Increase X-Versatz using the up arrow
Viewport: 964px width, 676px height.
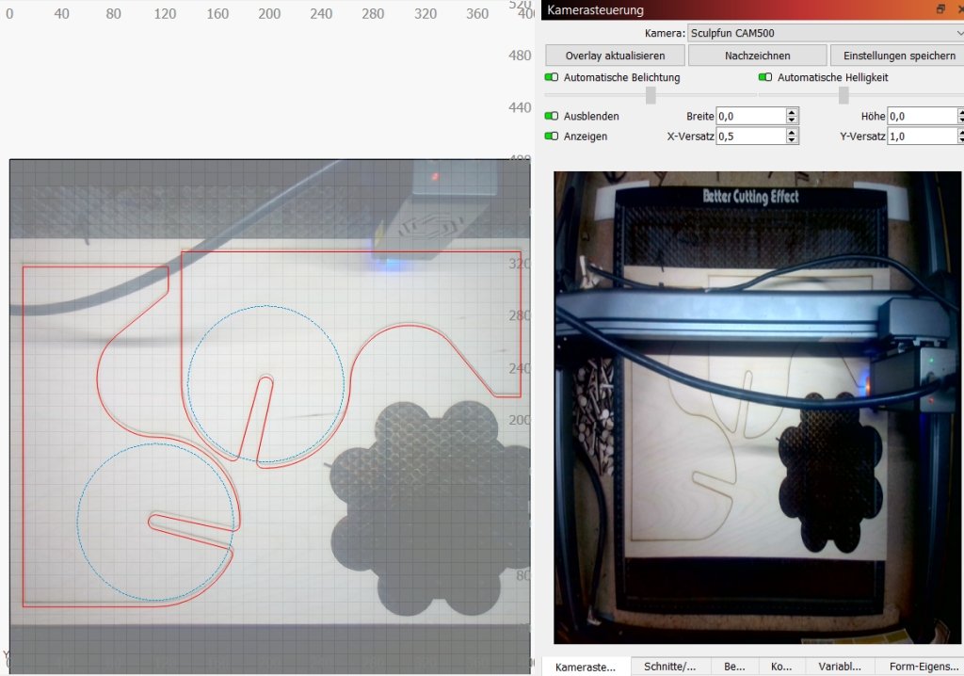click(792, 132)
